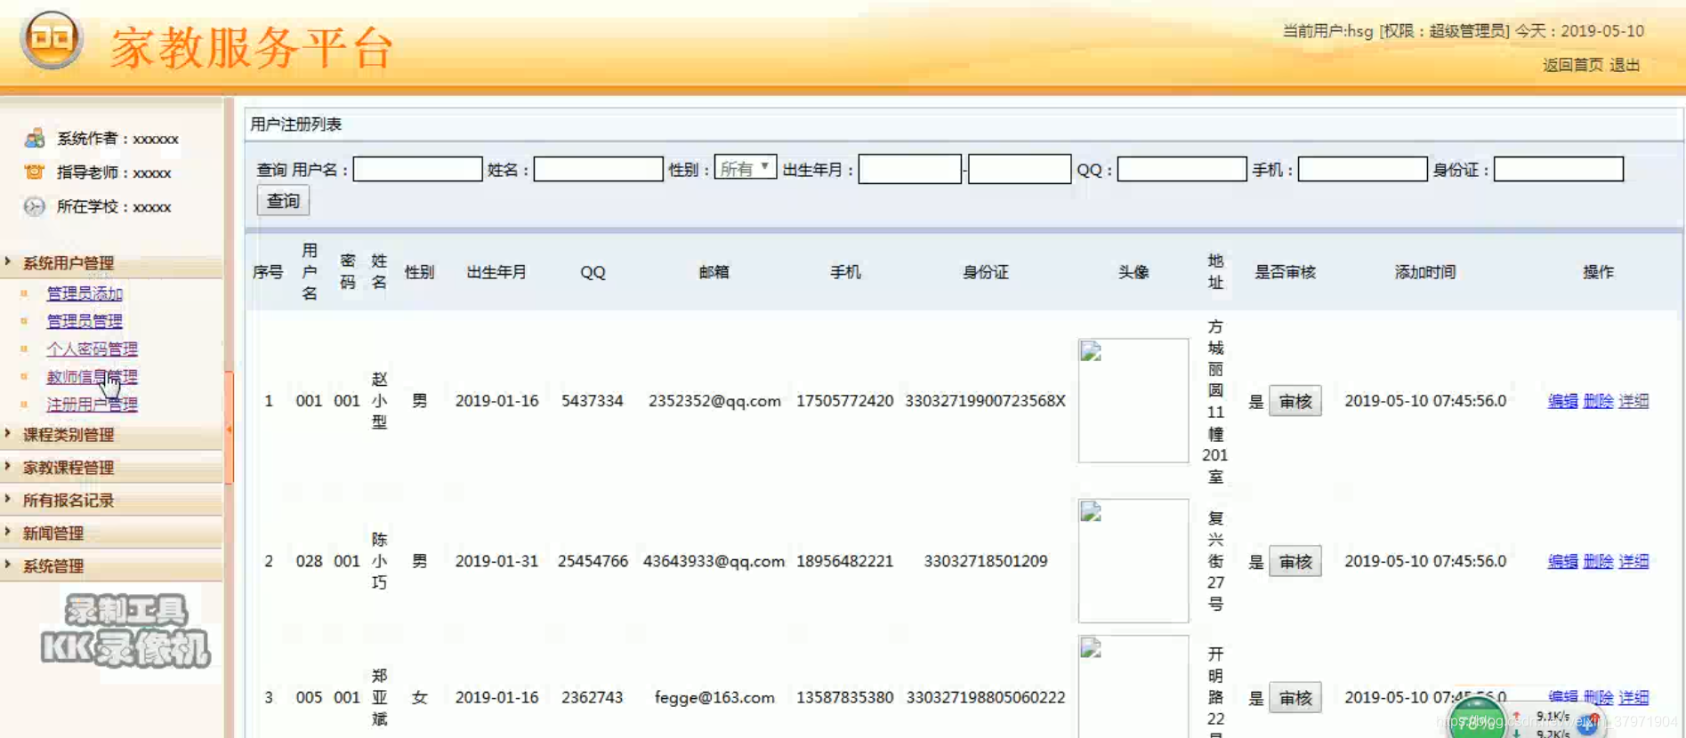Open the 注册用户管理 link

(x=92, y=405)
